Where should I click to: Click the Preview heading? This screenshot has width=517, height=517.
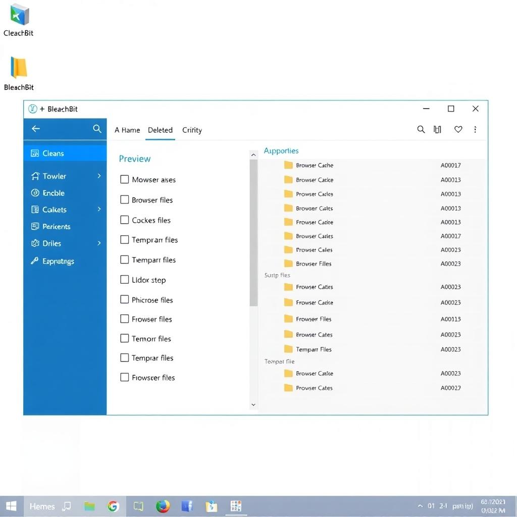coord(134,159)
